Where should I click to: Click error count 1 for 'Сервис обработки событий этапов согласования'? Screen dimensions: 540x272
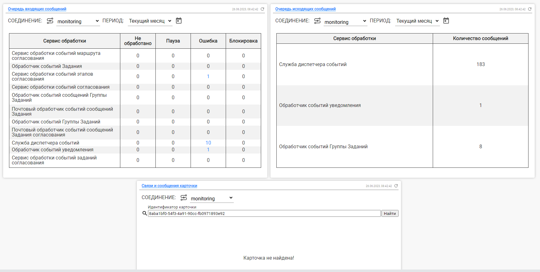(208, 76)
